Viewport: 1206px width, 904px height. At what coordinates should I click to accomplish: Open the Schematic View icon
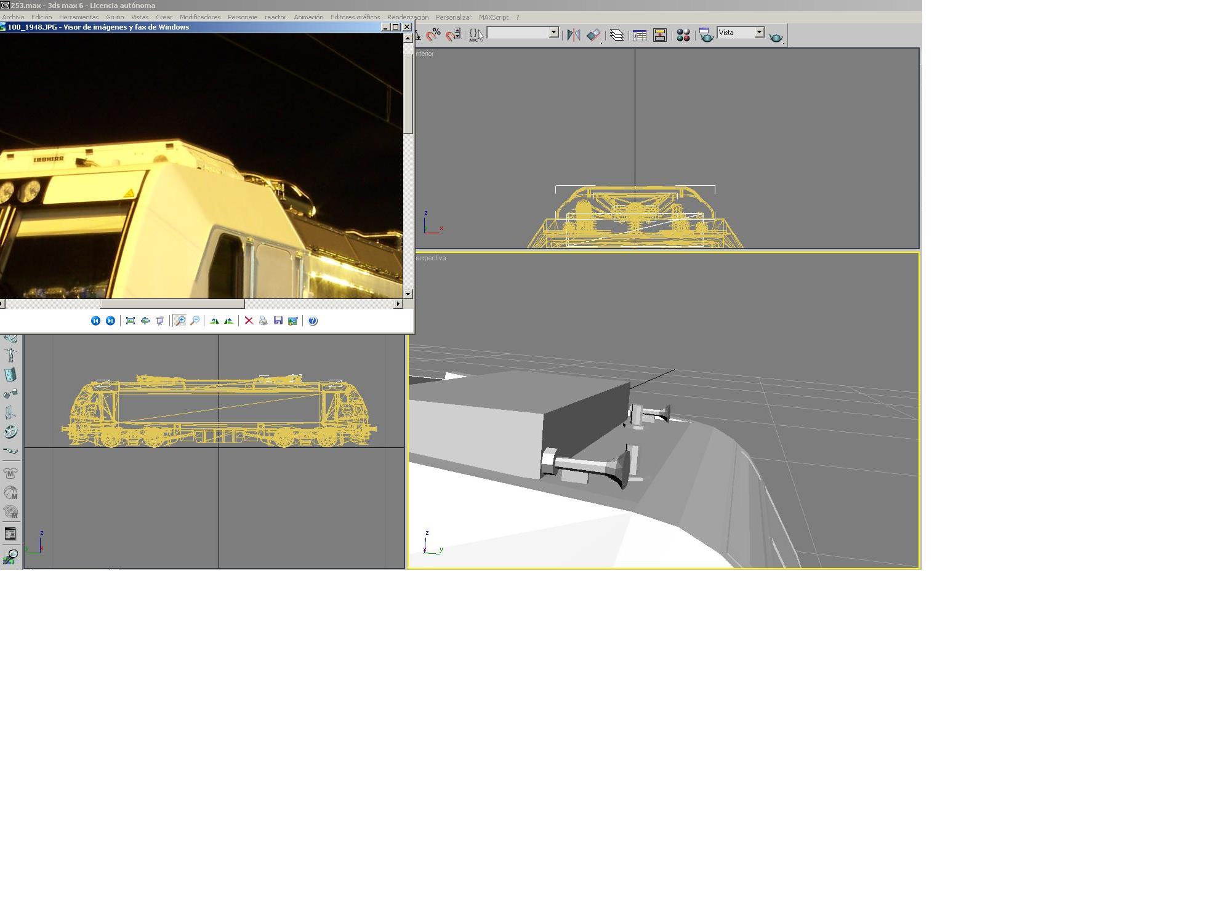[x=659, y=35]
